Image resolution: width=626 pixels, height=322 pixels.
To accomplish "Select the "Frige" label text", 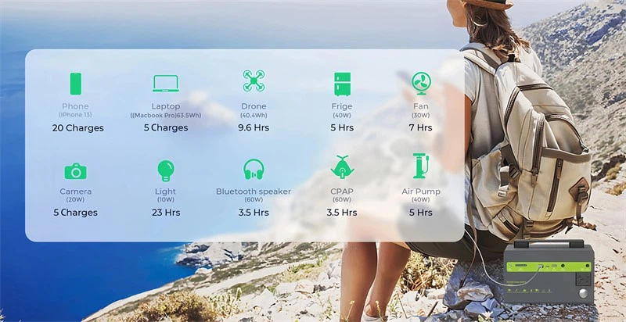I will 342,106.
